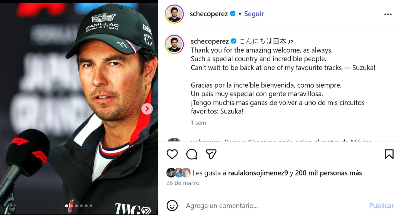Click the emoji smiley picker icon
The image size is (400, 215).
coord(172,206)
